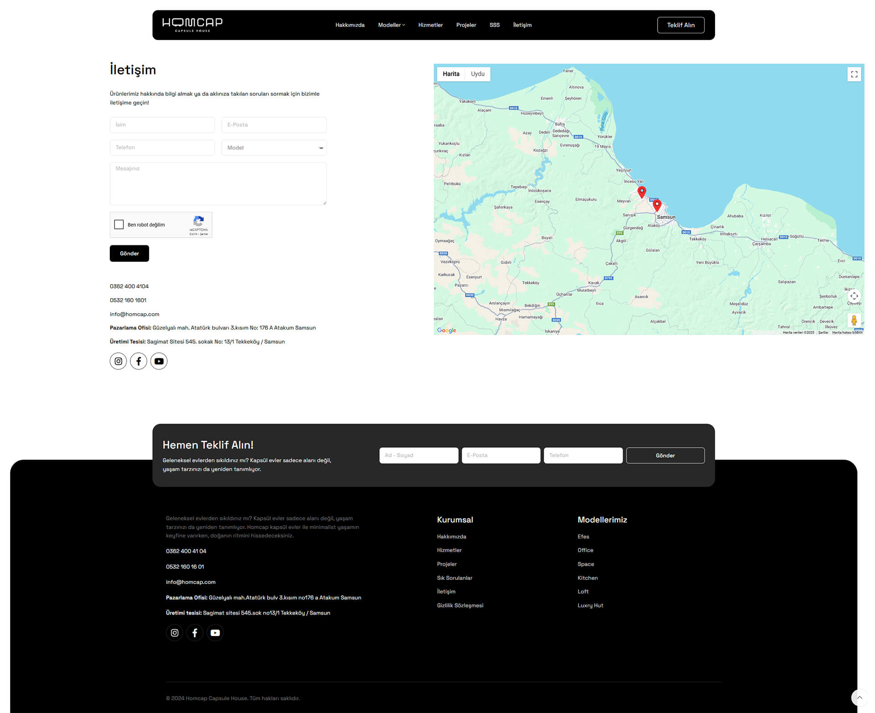Click E-Posta field in teklif banner
This screenshot has width=875, height=713.
[501, 455]
